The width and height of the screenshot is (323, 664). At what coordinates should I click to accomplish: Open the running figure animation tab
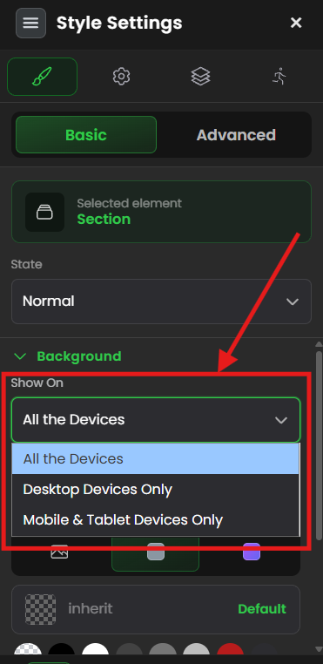pos(279,77)
